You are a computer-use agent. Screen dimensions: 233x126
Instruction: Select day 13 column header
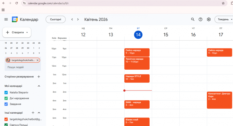tap(111, 35)
